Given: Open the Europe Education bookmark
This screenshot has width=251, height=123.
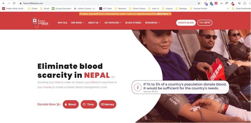Looking at the screenshot, I should pos(61,9).
